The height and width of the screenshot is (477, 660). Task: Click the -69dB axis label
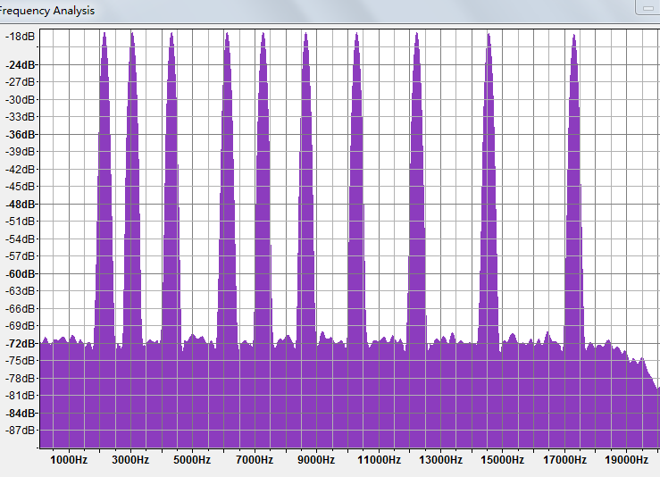[20, 325]
